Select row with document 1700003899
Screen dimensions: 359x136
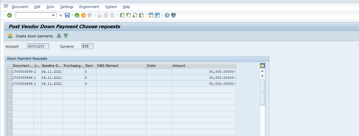click(x=10, y=72)
